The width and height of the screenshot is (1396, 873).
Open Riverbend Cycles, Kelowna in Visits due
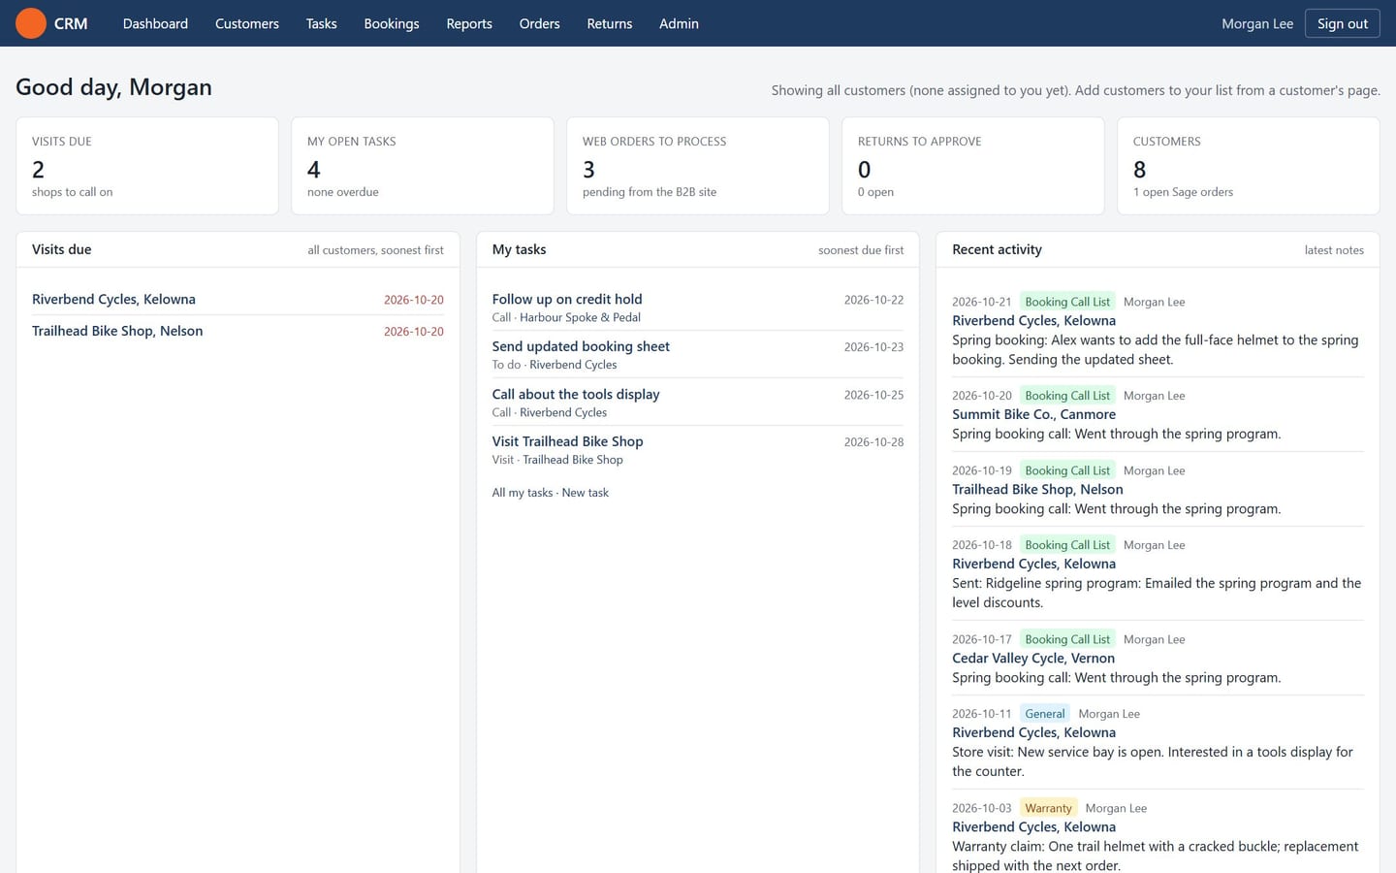[113, 299]
